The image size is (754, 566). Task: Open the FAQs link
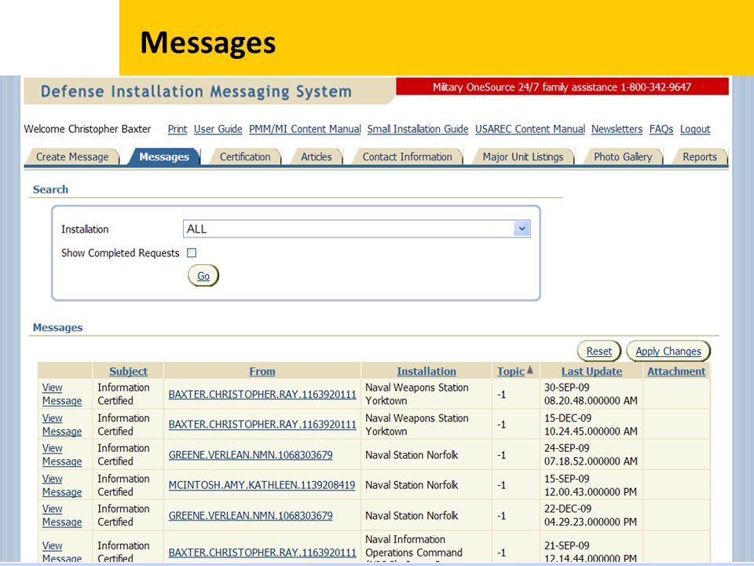(x=661, y=129)
